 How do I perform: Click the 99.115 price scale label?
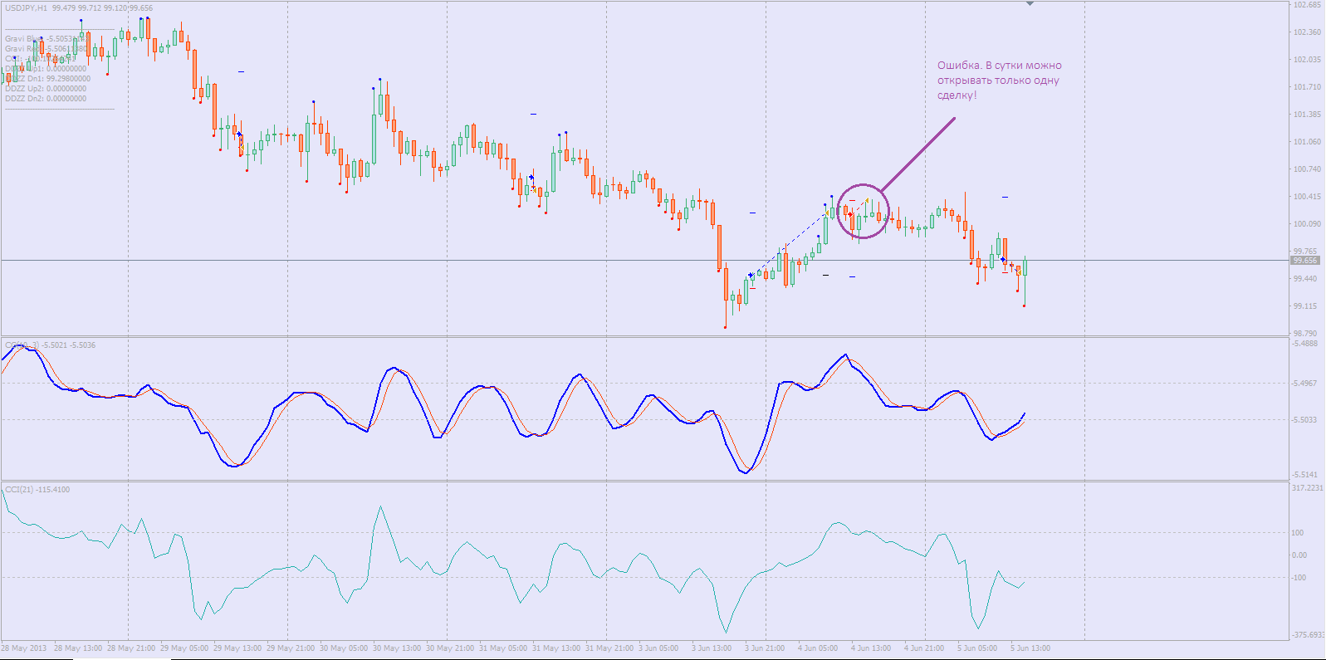pos(1305,306)
